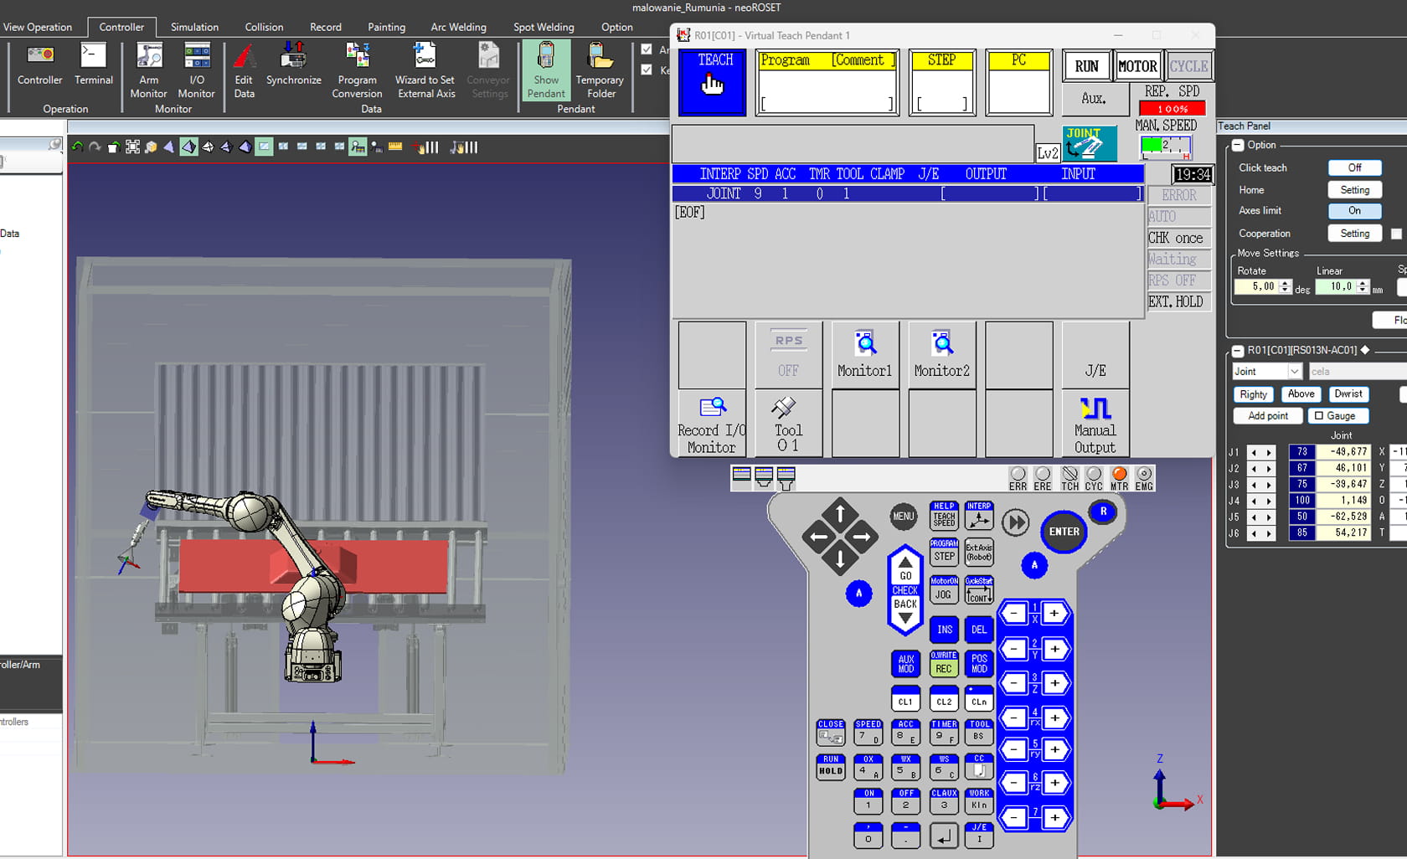The image size is (1407, 859).
Task: Open Monitor1 on the teach pendant
Action: 865,355
